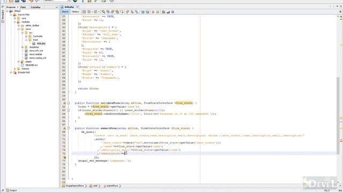Select the Add.php editor tab

(x=69, y=7)
